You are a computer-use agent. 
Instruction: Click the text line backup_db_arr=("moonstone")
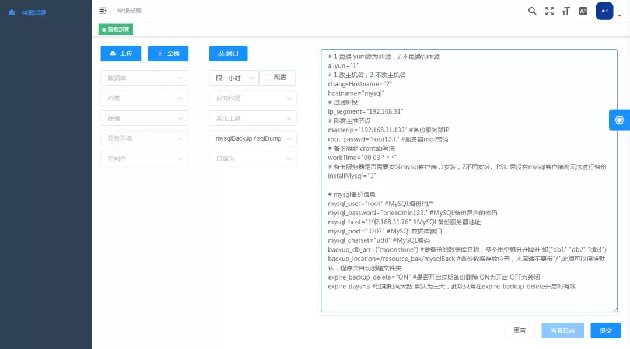pos(467,250)
